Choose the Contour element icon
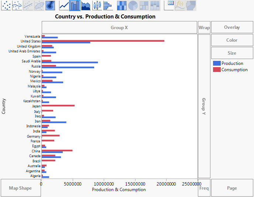This screenshot has width=254, height=197. 51,5
